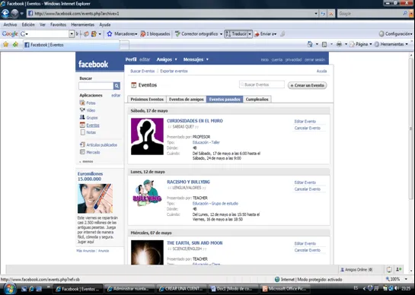Open the Edición menu
415x295 pixels.
coord(28,24)
